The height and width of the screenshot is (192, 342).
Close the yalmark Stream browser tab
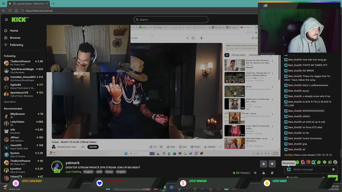47,4
